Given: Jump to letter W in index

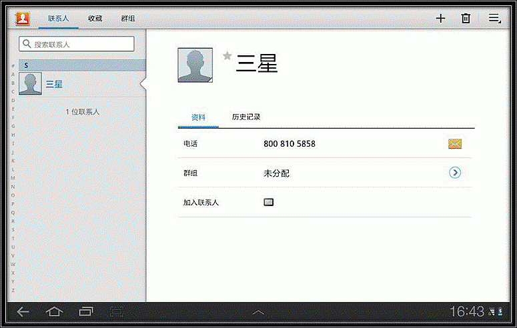Looking at the screenshot, I should click(13, 265).
